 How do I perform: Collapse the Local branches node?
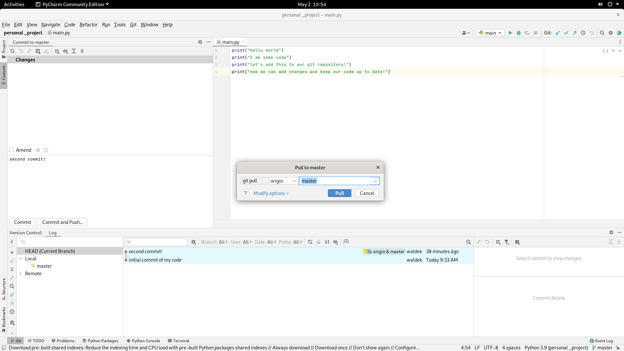point(21,258)
